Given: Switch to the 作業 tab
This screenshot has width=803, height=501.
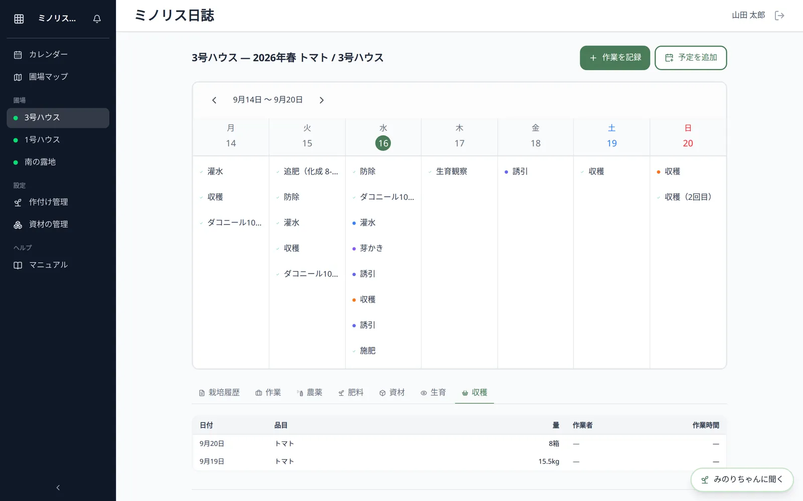Looking at the screenshot, I should click(x=268, y=393).
